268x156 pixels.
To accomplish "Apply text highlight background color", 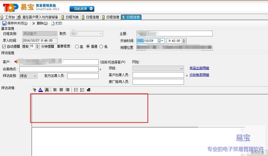I will pyautogui.click(x=47, y=90).
